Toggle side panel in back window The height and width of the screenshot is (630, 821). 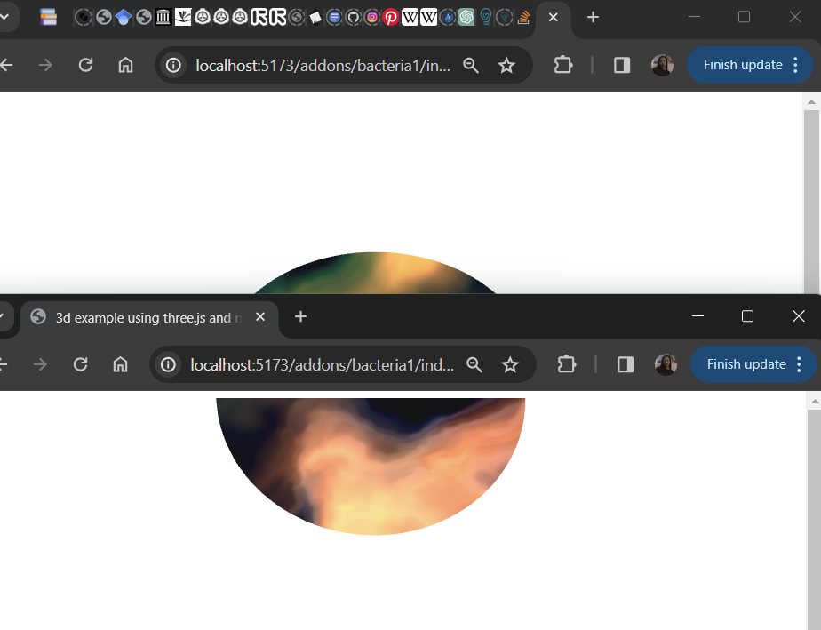pos(622,65)
